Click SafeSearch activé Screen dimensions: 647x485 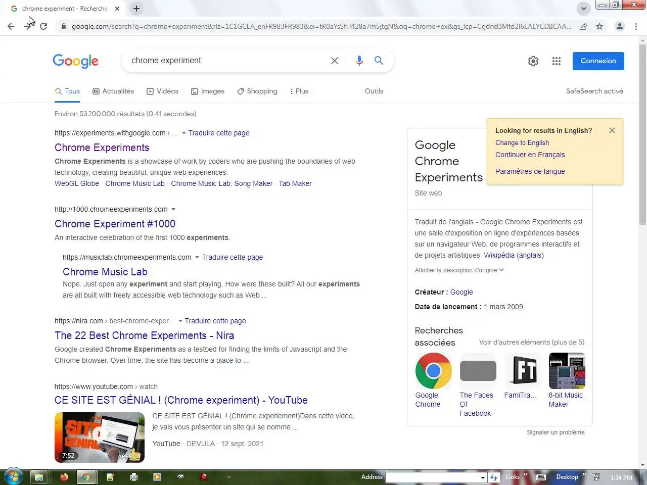tap(594, 91)
